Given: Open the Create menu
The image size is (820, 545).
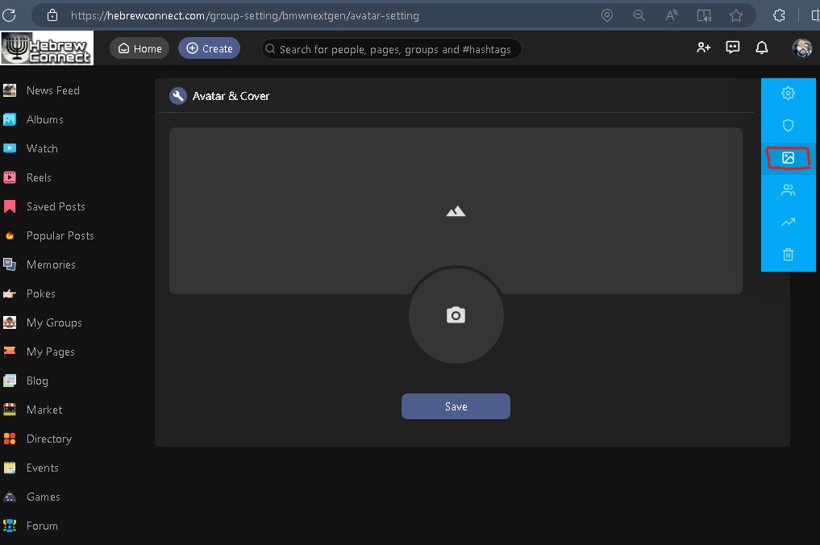Looking at the screenshot, I should pyautogui.click(x=209, y=48).
